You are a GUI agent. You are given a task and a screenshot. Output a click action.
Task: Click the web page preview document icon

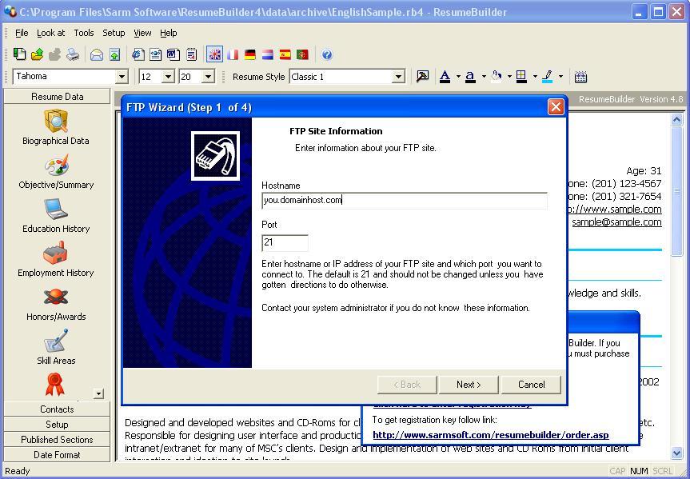coord(155,54)
